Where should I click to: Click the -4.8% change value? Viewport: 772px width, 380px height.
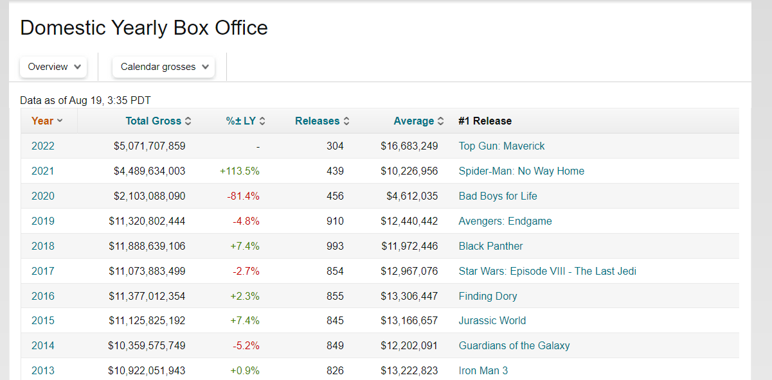pos(246,221)
